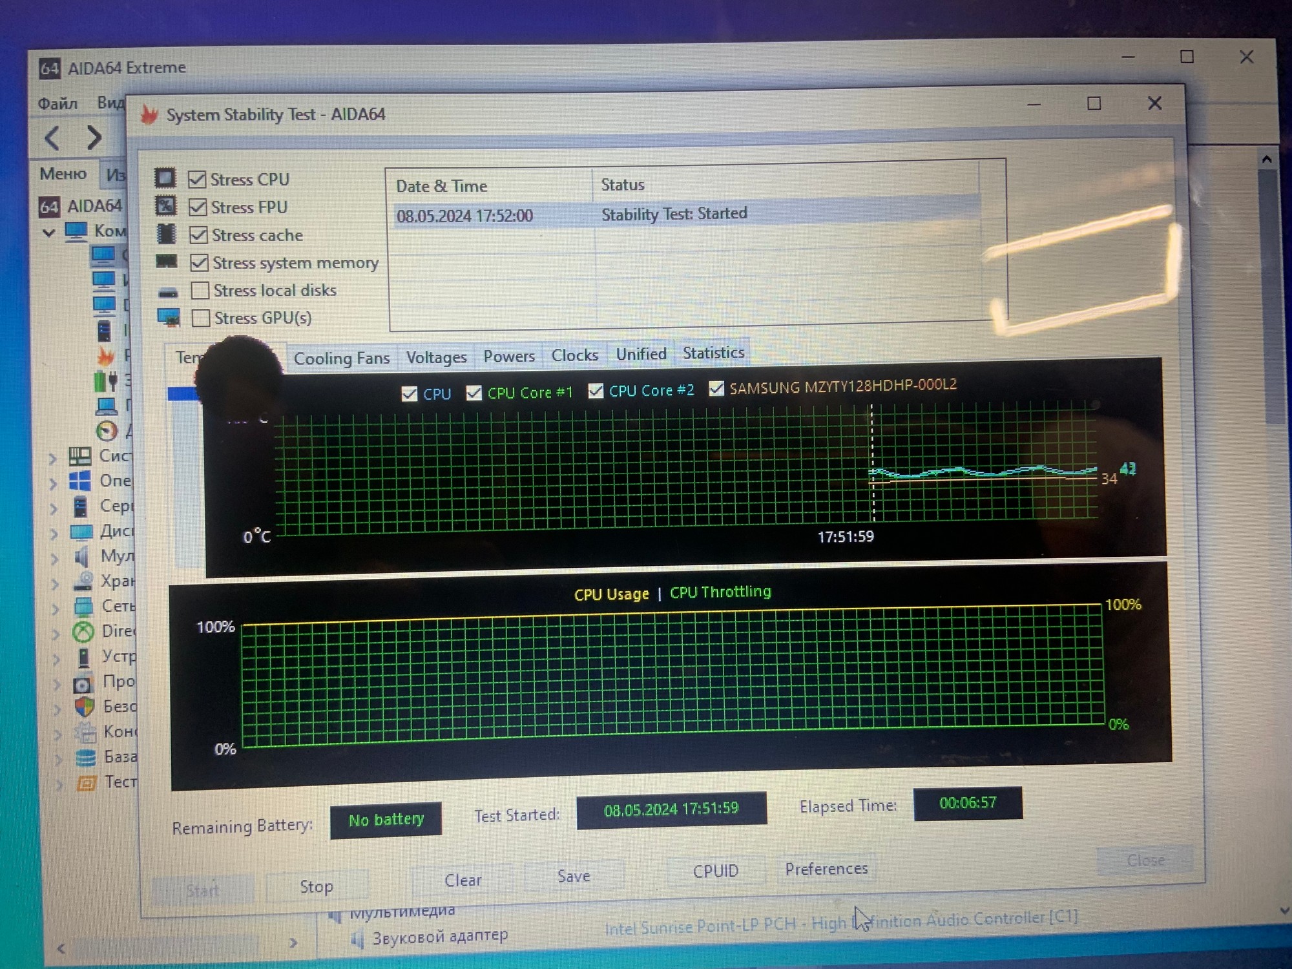Select the benchmark 'Тест' tree icon
1292x969 pixels.
86,783
